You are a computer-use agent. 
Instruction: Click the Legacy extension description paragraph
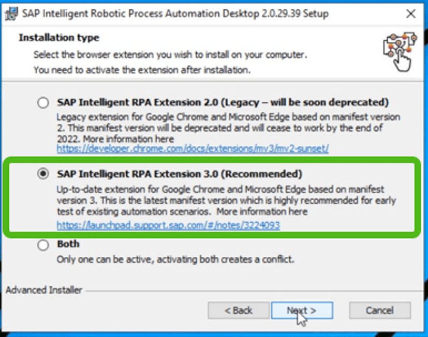tap(228, 128)
